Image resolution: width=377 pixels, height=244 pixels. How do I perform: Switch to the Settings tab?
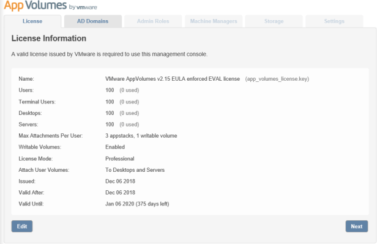334,21
